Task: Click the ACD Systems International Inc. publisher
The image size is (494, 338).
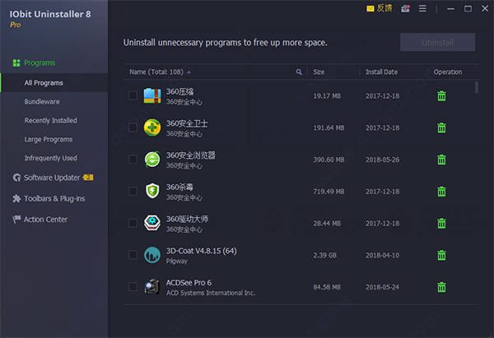Action: coord(211,293)
